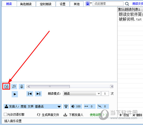Image resolution: width=143 pixels, height=125 pixels.
Task: Click the music note icon button
Action: coord(14,86)
